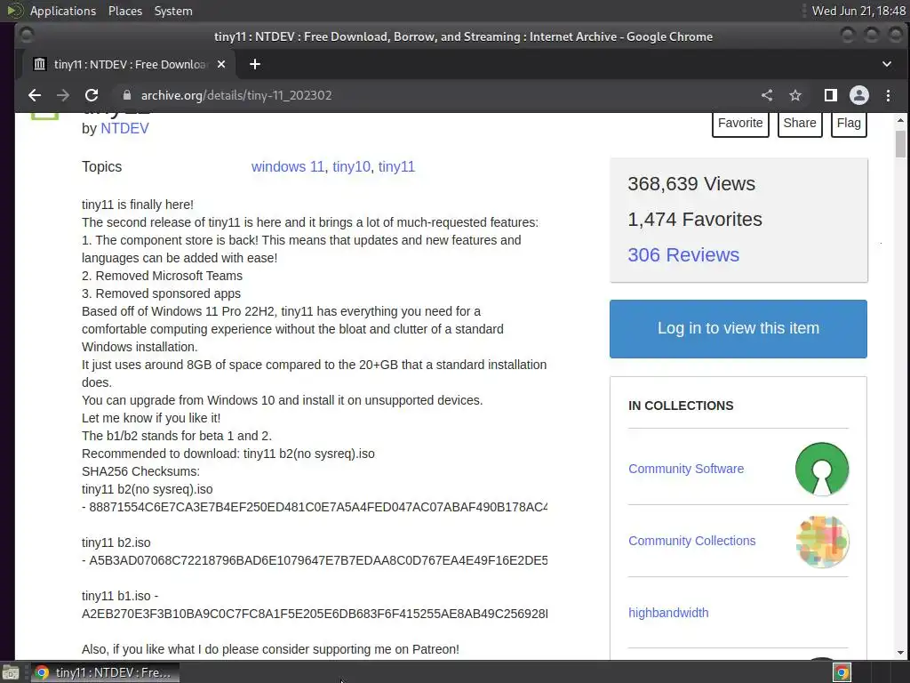Open the NTDEV author link
Viewport: 910px width, 683px height.
pyautogui.click(x=124, y=128)
